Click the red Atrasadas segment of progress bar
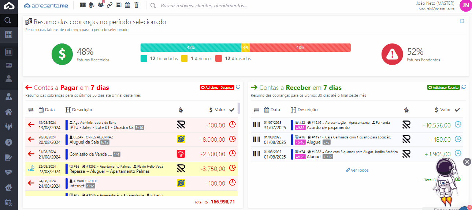This screenshot has width=472, height=210. tap(300, 47)
